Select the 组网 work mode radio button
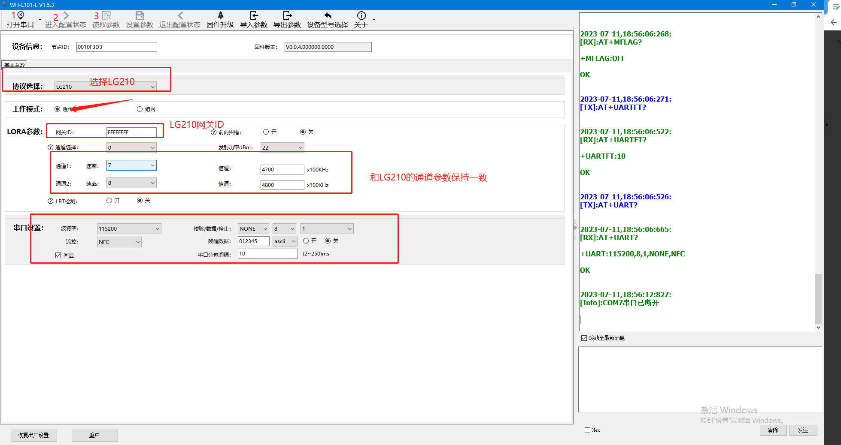Screen dimensions: 841x445 pyautogui.click(x=140, y=109)
